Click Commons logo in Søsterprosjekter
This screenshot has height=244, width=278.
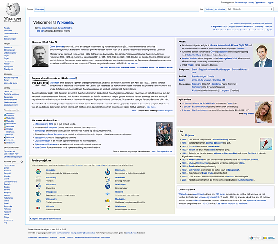(107, 171)
